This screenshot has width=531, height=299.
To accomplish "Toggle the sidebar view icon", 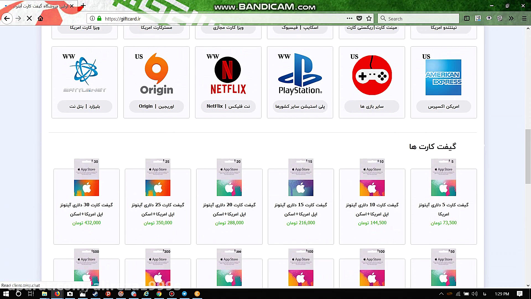I will (x=467, y=19).
